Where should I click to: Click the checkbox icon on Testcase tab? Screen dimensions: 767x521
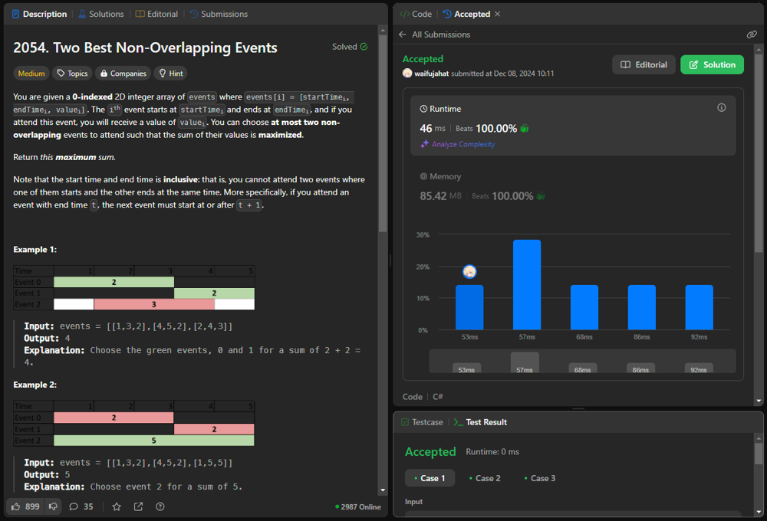404,422
